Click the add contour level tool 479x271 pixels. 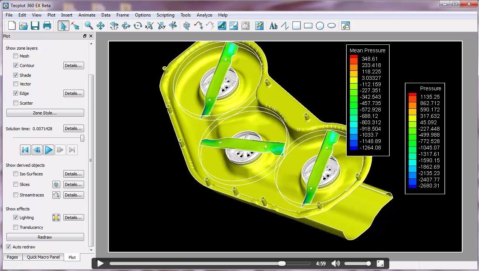point(222,26)
